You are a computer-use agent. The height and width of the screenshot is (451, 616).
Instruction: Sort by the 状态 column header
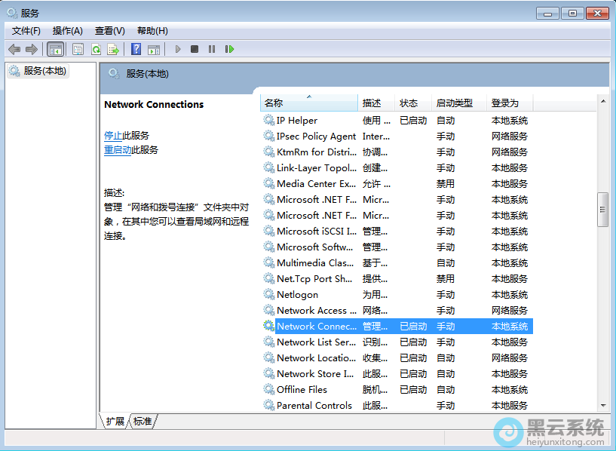[413, 103]
